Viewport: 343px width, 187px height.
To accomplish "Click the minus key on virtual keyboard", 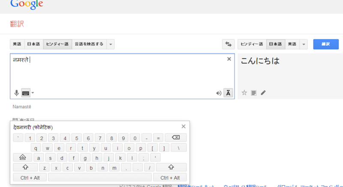I will (x=147, y=138).
